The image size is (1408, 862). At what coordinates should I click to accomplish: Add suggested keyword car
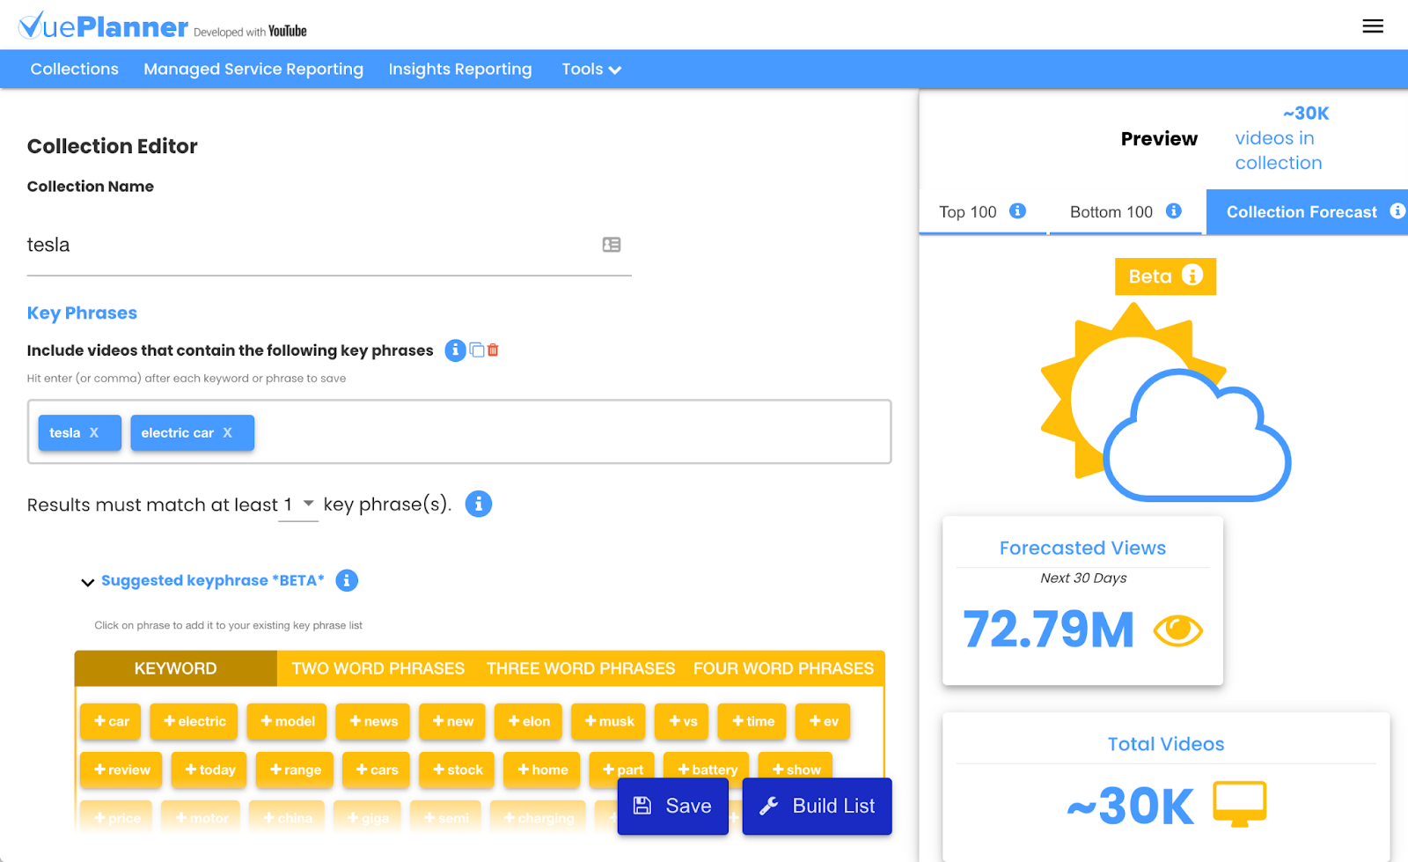pos(112,721)
